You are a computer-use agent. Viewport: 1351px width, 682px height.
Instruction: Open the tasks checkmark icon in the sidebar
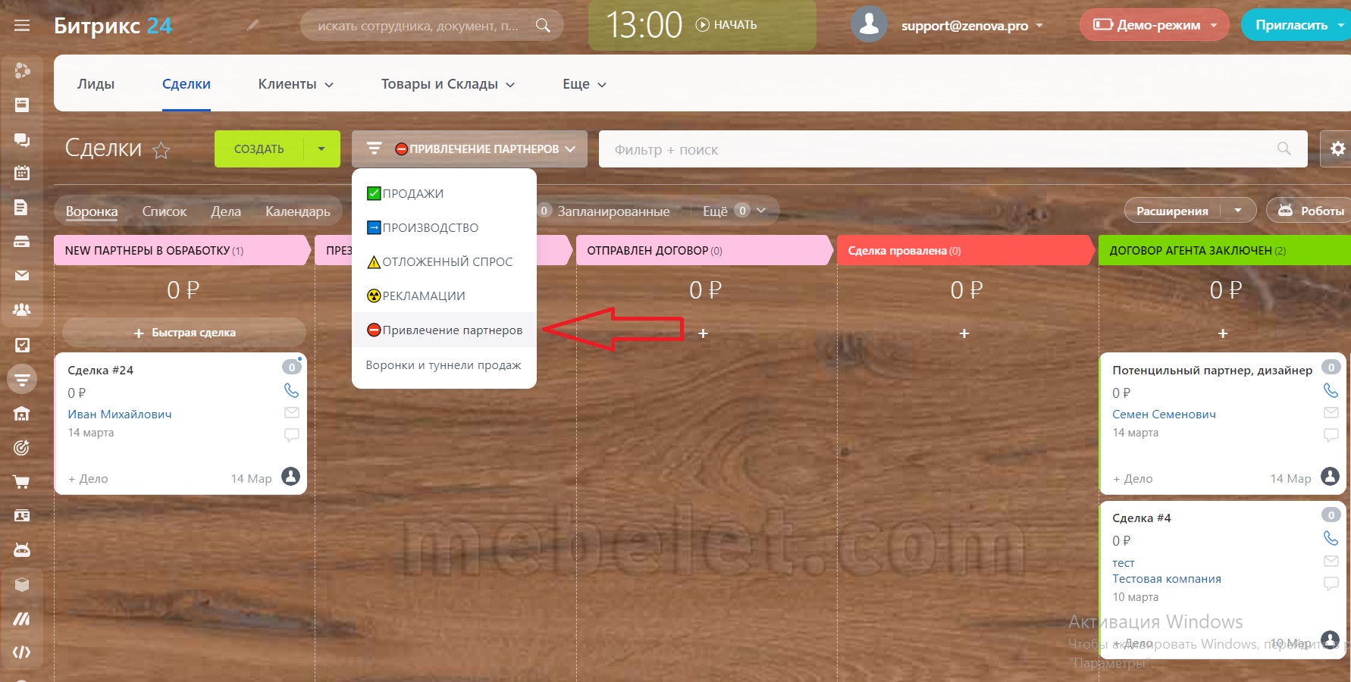click(22, 345)
